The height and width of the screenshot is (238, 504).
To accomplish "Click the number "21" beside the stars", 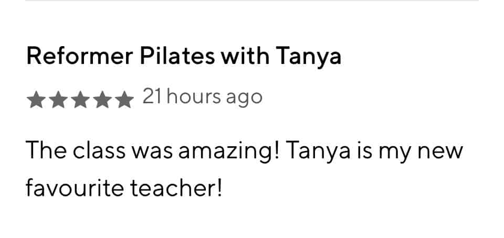I will pos(151,98).
